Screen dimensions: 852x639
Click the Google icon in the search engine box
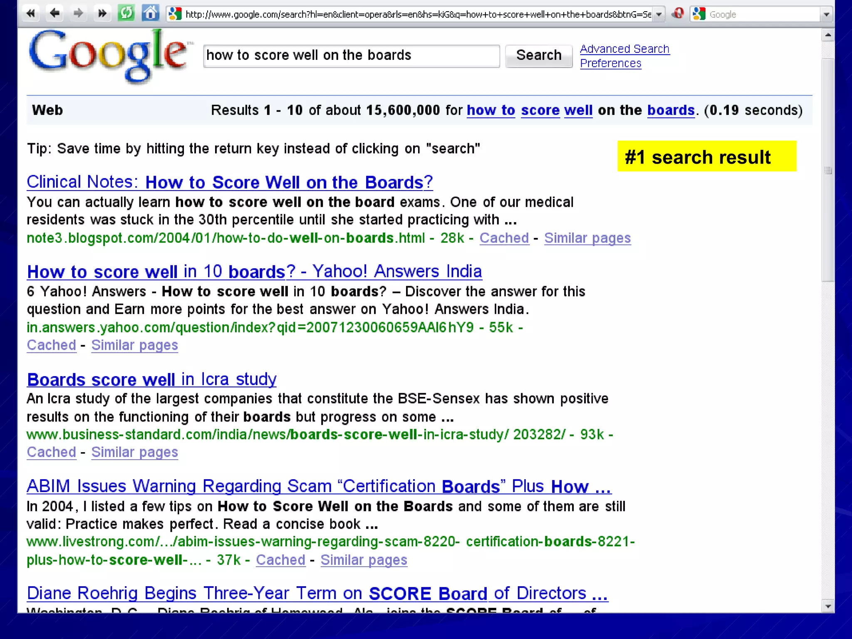pos(699,14)
